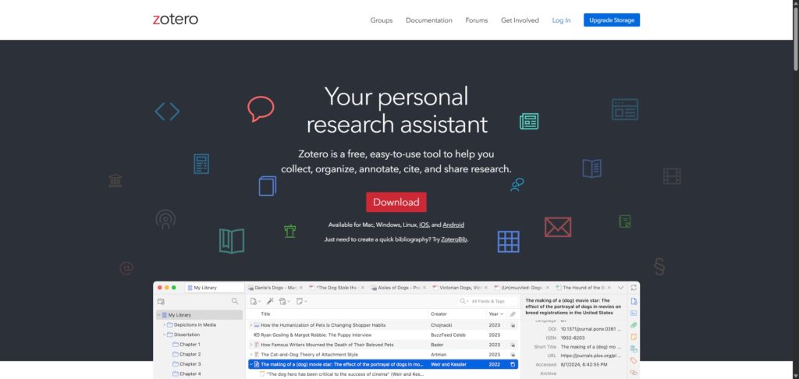Open Groups in the top navigation
The image size is (799, 379).
[x=381, y=20]
